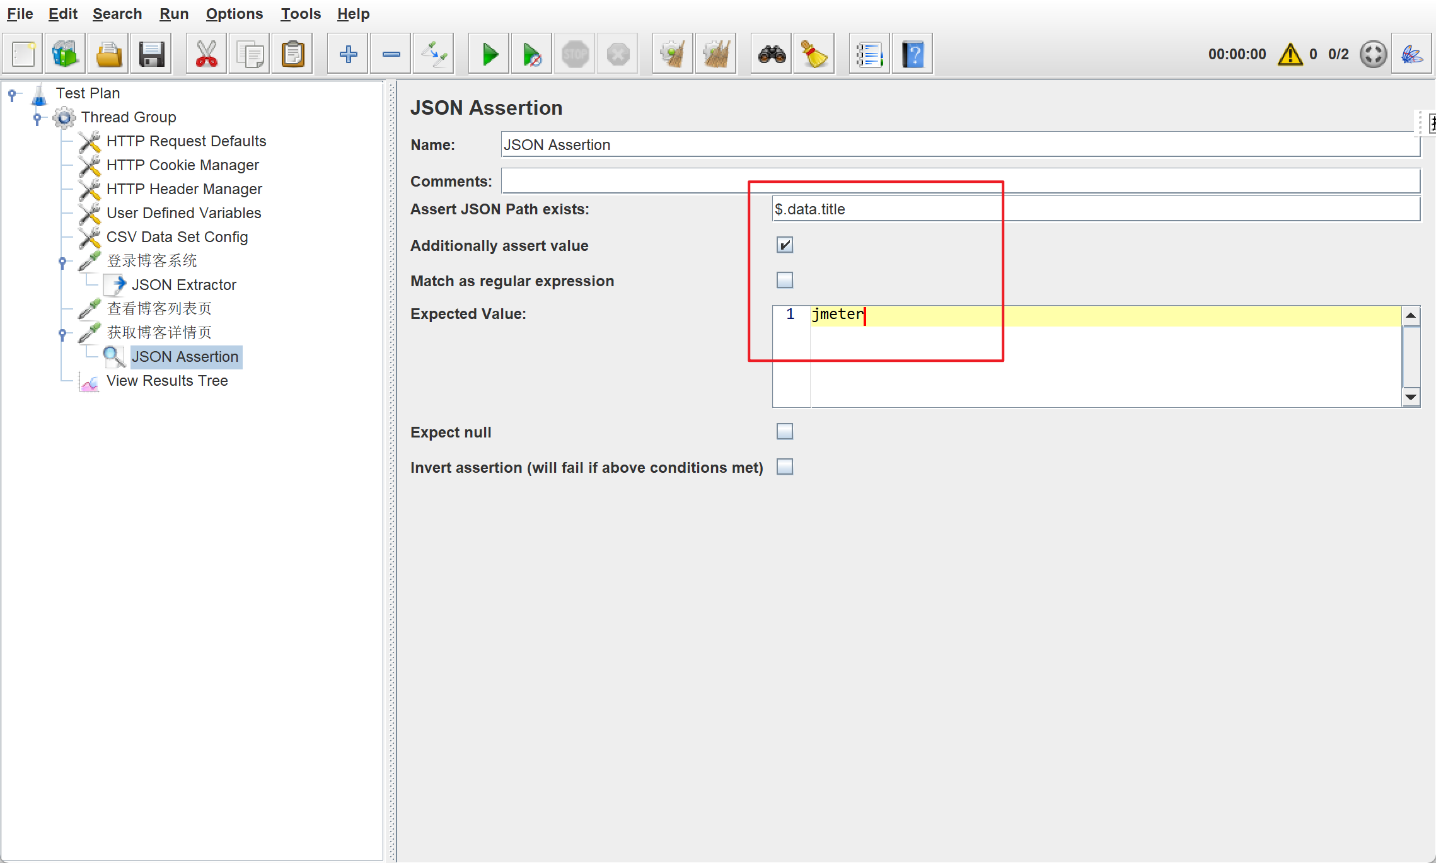Open the Options menu
Image resolution: width=1436 pixels, height=863 pixels.
pyautogui.click(x=234, y=14)
